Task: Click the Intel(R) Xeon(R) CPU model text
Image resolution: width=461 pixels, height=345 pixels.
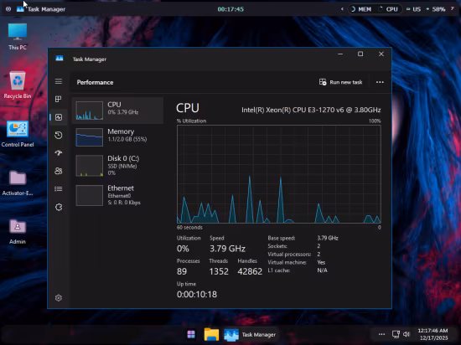Action: point(311,110)
